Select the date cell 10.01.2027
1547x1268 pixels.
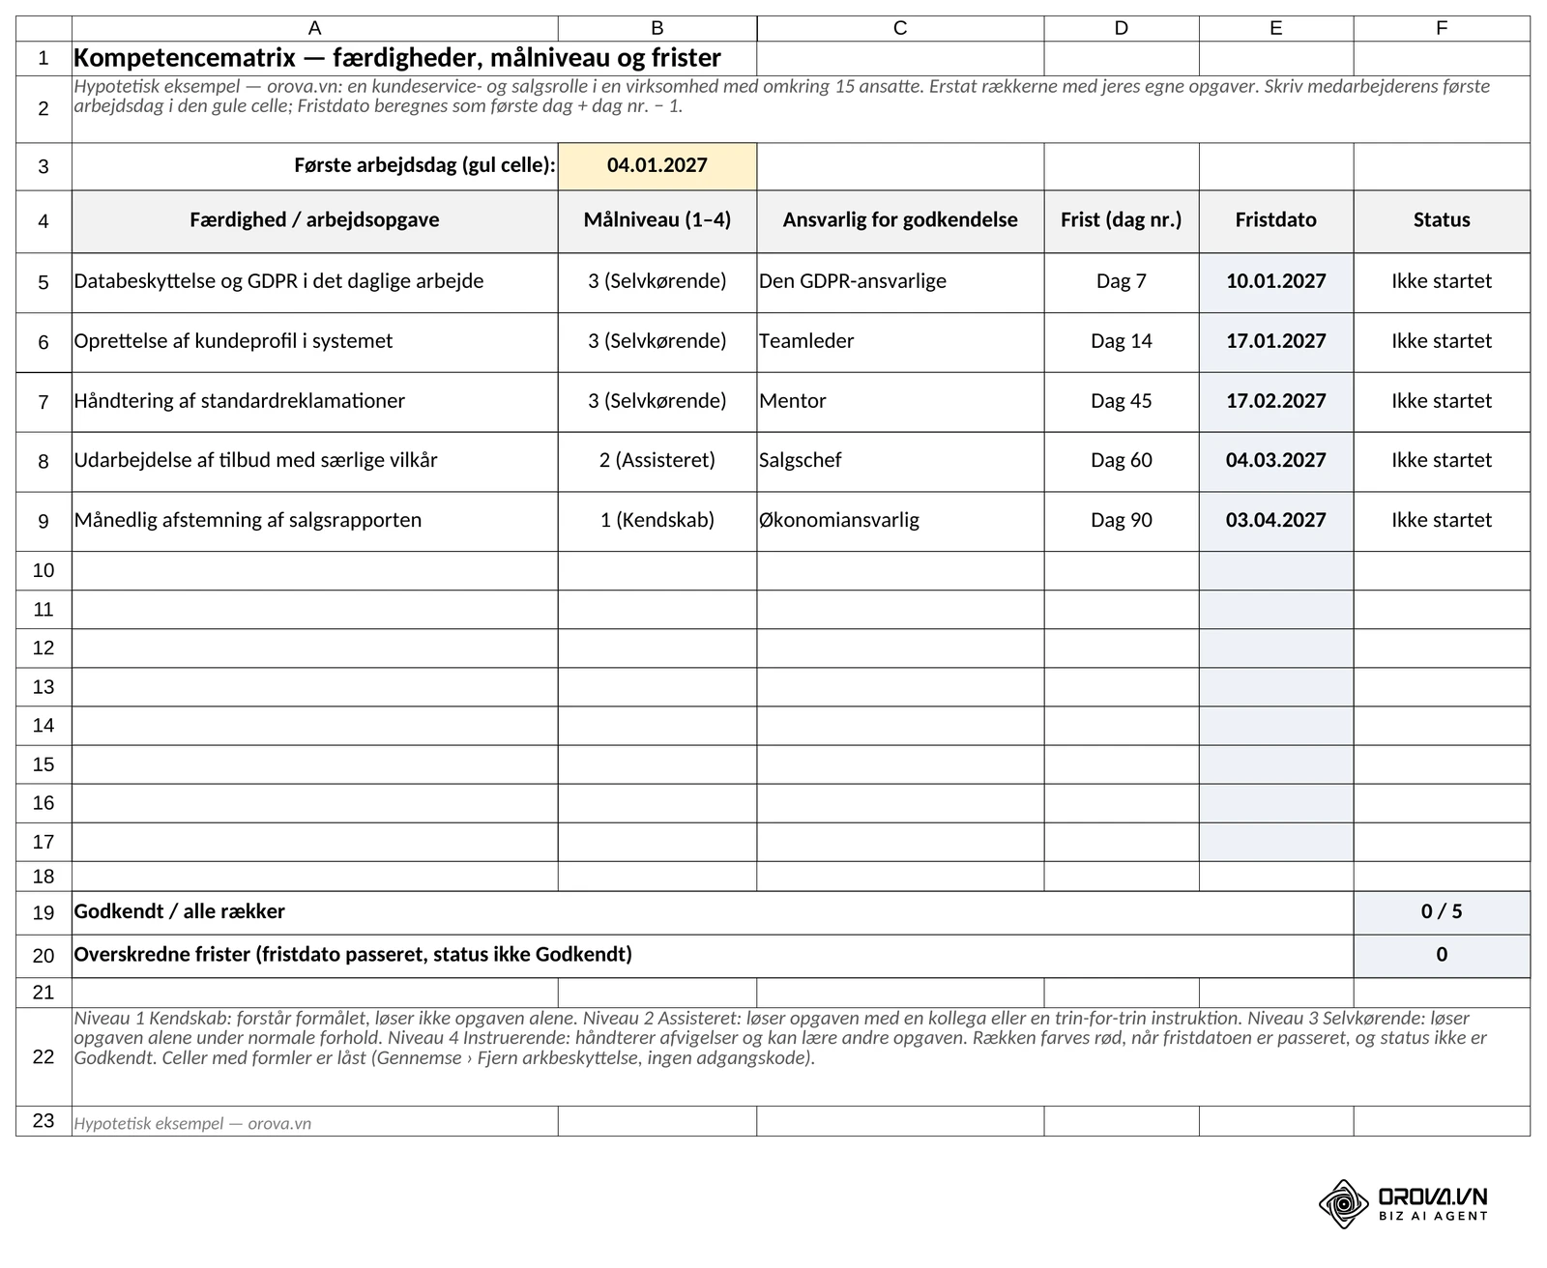(x=1276, y=282)
